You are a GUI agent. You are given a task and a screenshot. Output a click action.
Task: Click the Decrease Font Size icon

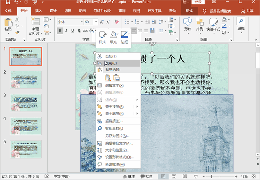(x=108, y=22)
